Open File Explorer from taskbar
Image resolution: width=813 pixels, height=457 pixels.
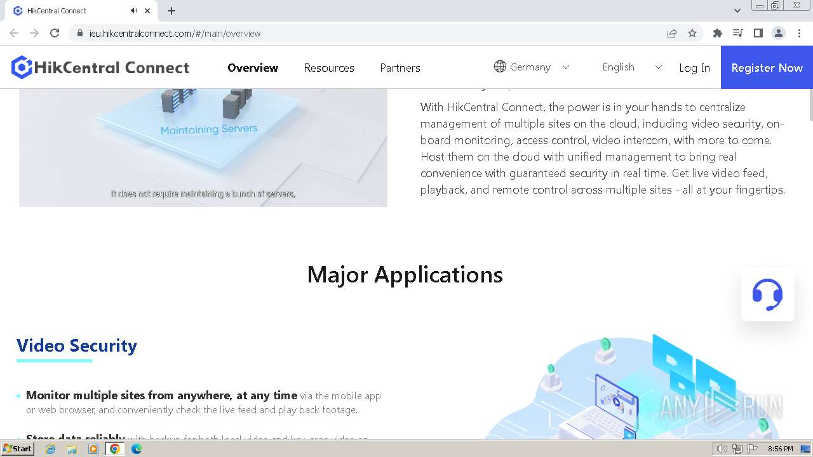pyautogui.click(x=72, y=449)
